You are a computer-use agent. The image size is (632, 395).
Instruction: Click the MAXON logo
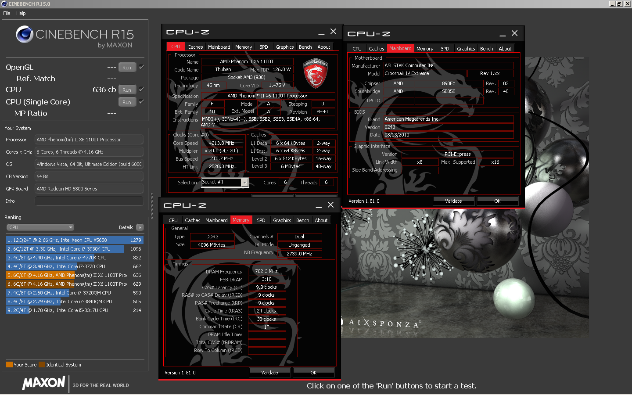44,383
